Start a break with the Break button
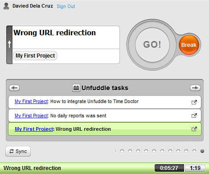This screenshot has width=209, height=174. pos(189,45)
